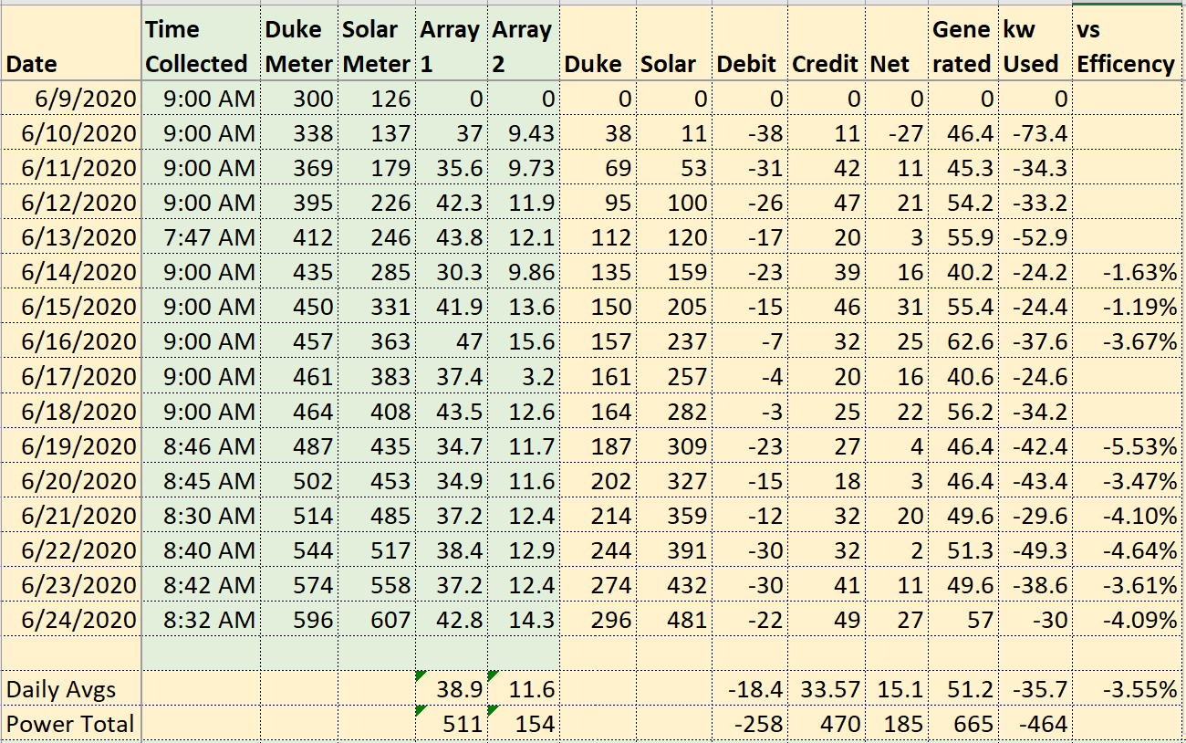Click the "Credit" column header
1186x743 pixels.
coord(827,44)
